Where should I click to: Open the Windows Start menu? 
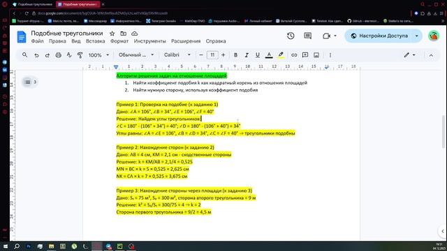coord(6,246)
